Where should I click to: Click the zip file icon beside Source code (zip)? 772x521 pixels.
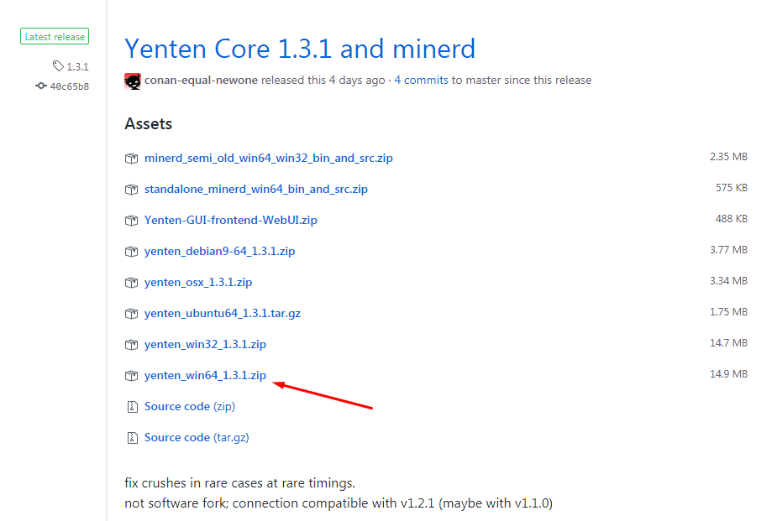[132, 406]
